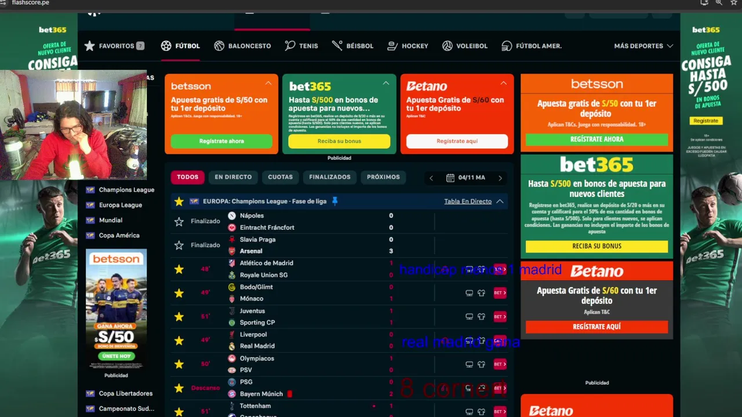742x417 pixels.
Task: Switch to PRÓXIMOS tab
Action: coord(383,177)
